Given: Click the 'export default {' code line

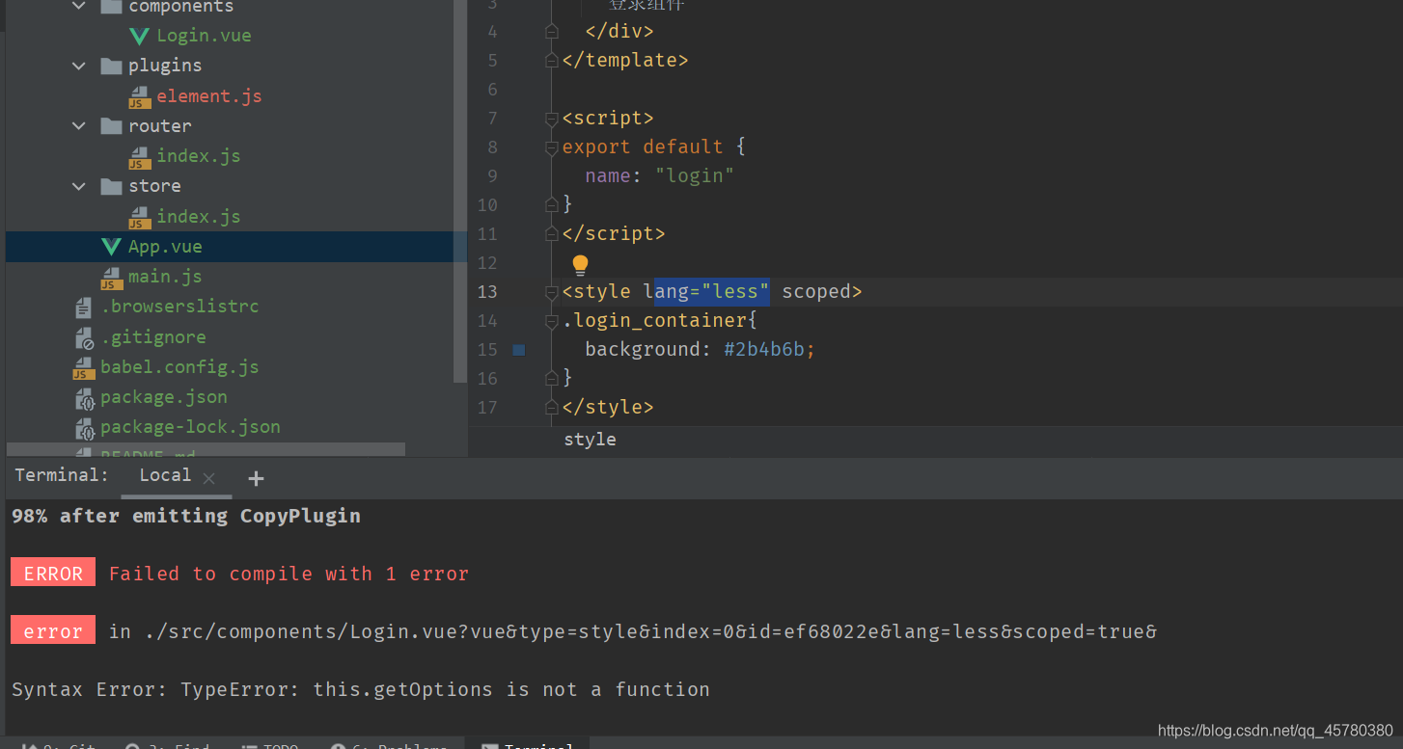Looking at the screenshot, I should 653,147.
